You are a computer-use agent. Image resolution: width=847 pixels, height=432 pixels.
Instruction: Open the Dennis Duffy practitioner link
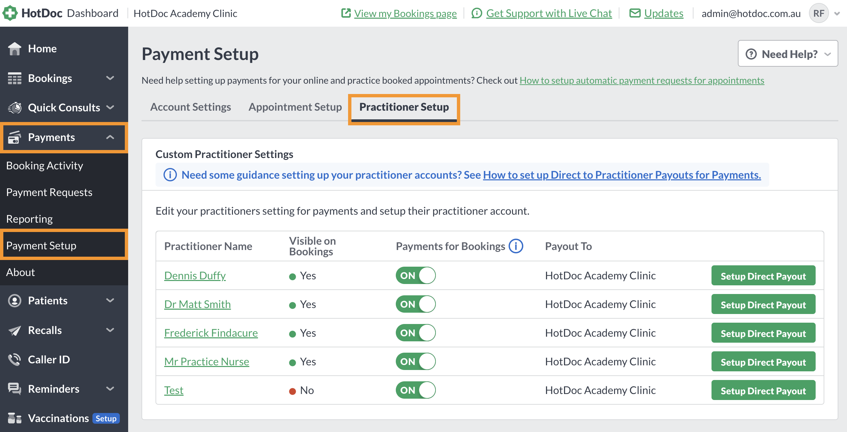pyautogui.click(x=195, y=276)
